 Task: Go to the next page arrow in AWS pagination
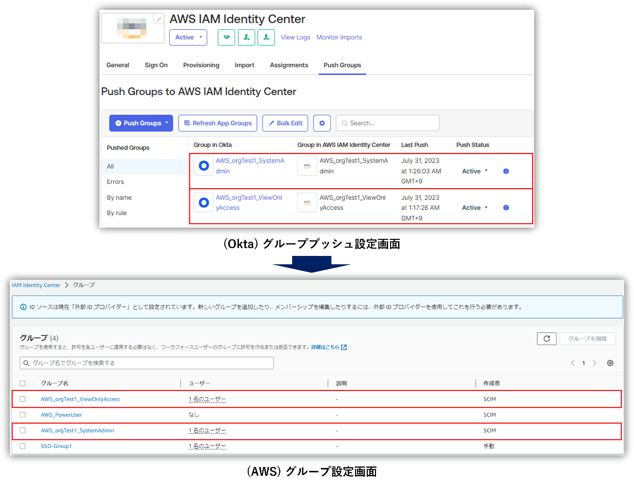click(x=594, y=363)
